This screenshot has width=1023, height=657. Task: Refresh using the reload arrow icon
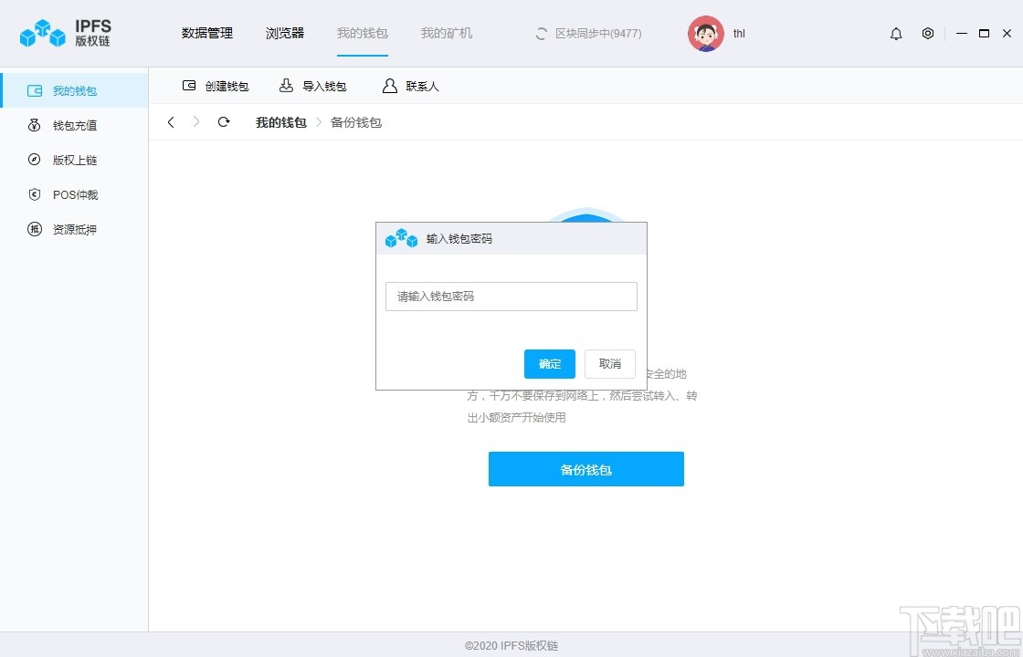224,121
